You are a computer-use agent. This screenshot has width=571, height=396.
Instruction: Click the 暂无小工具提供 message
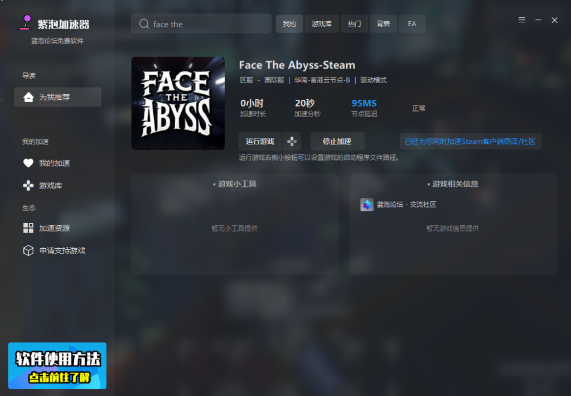click(x=235, y=229)
